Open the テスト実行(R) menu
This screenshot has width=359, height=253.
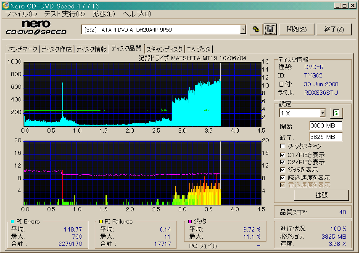coord(64,14)
